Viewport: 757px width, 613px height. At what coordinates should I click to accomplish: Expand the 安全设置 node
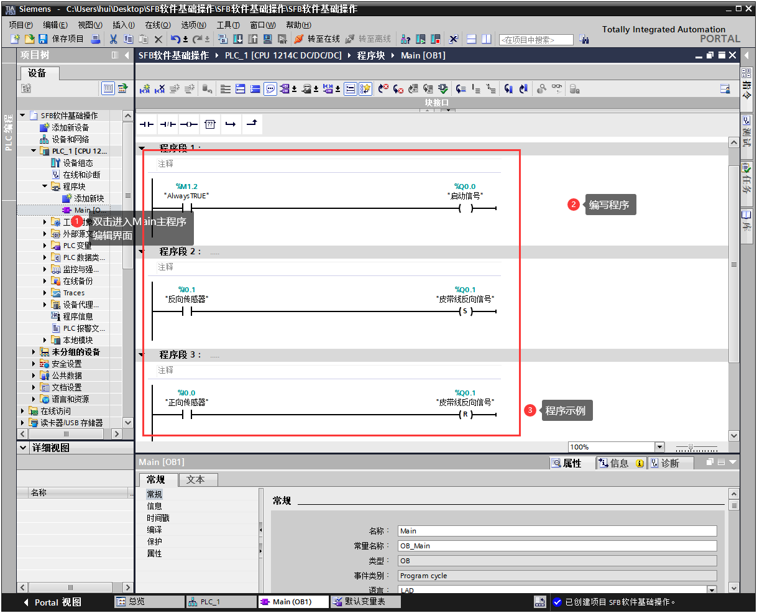point(34,364)
